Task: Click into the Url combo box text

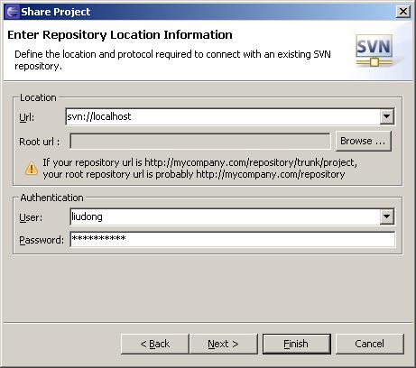Action: pyautogui.click(x=223, y=116)
